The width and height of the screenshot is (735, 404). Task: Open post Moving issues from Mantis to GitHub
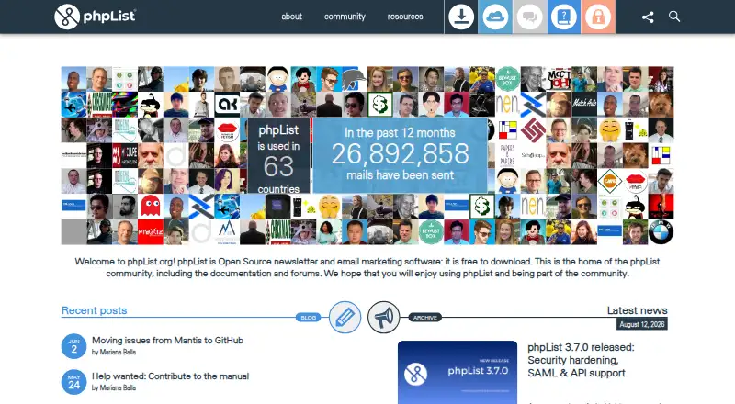pos(167,341)
